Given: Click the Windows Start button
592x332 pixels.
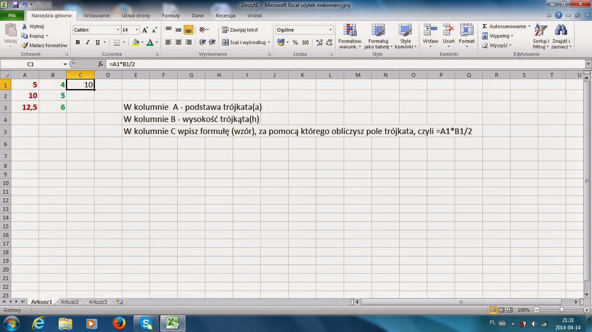Looking at the screenshot, I should [11, 323].
